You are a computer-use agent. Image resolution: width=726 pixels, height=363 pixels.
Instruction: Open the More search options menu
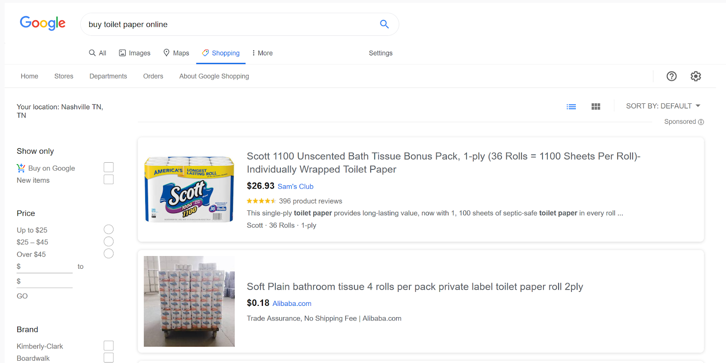click(262, 53)
